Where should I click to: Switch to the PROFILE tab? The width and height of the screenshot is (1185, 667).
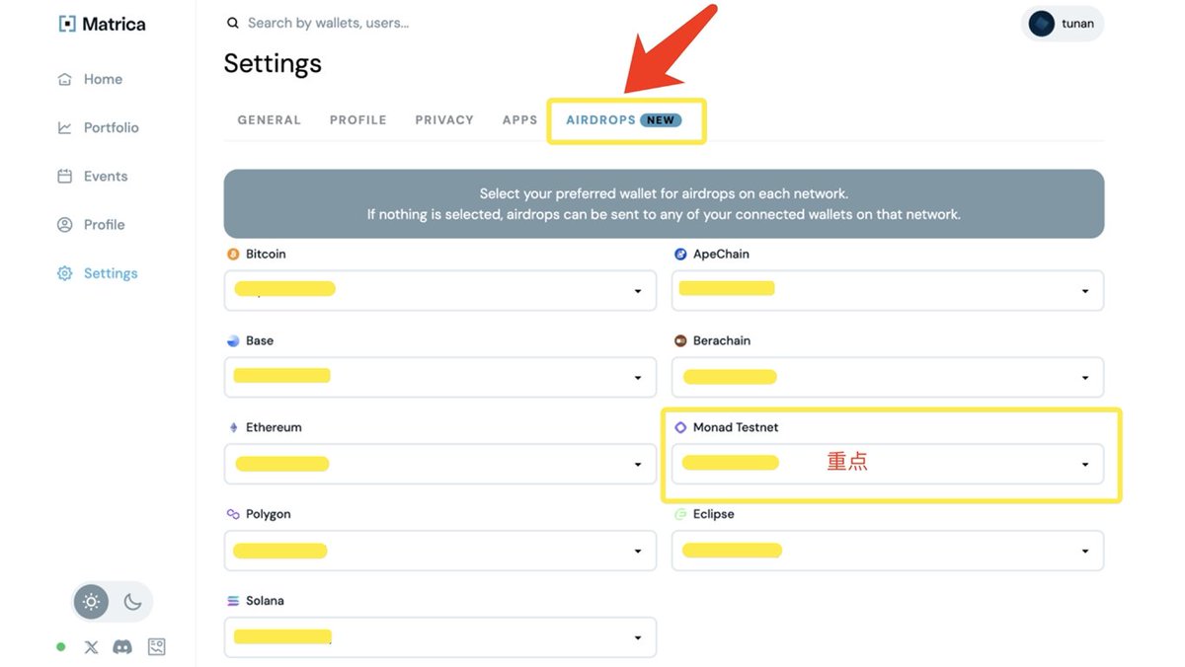[358, 119]
